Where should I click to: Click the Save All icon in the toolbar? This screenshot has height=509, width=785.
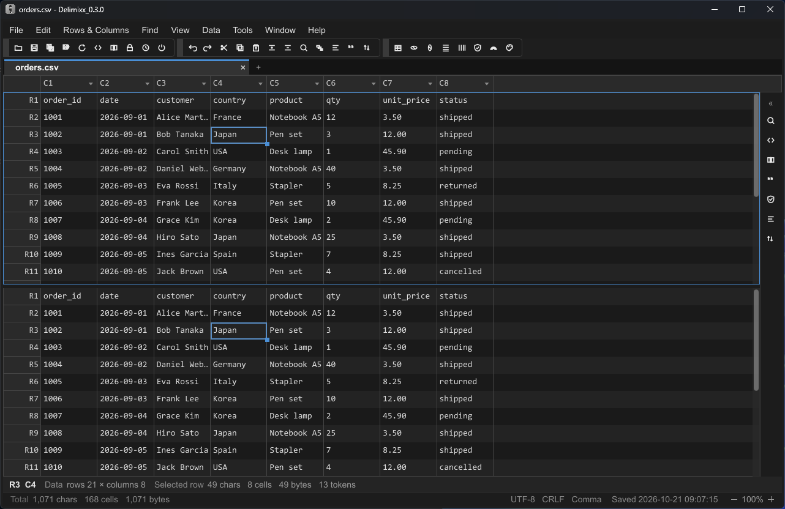pyautogui.click(x=50, y=48)
